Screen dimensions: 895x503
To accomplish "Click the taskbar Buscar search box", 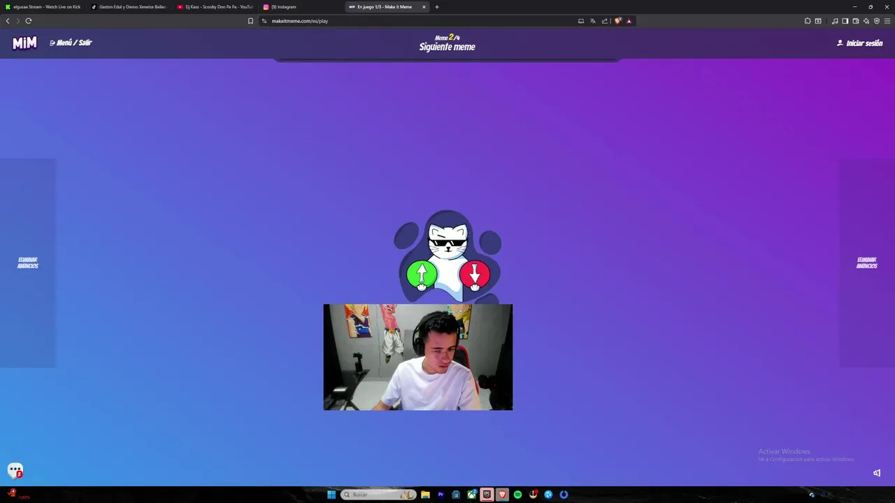I will coord(378,495).
